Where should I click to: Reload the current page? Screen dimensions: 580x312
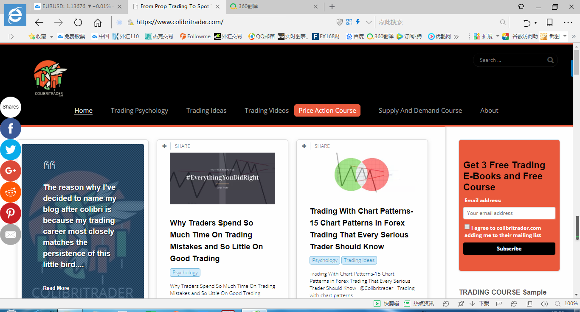click(x=78, y=22)
